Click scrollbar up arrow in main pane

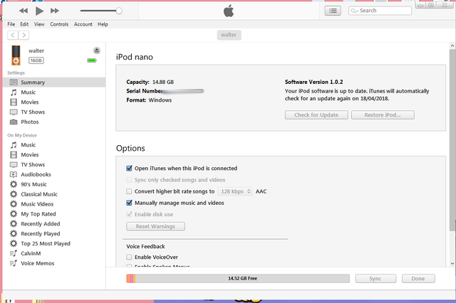tap(452, 46)
